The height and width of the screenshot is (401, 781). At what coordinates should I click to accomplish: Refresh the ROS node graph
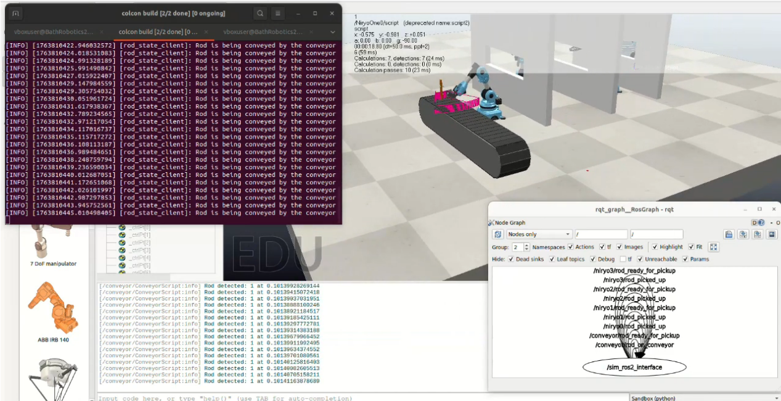click(498, 234)
